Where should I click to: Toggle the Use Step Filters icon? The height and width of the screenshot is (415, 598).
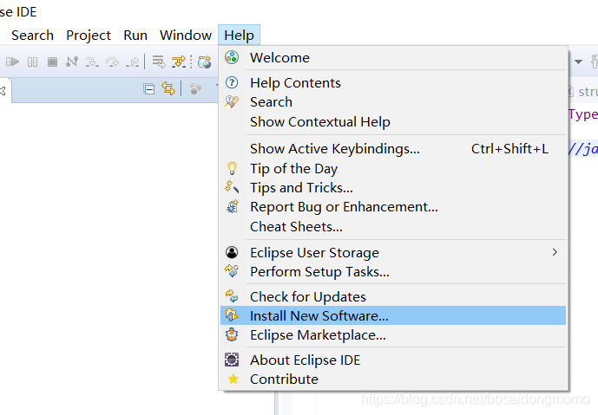[x=179, y=62]
